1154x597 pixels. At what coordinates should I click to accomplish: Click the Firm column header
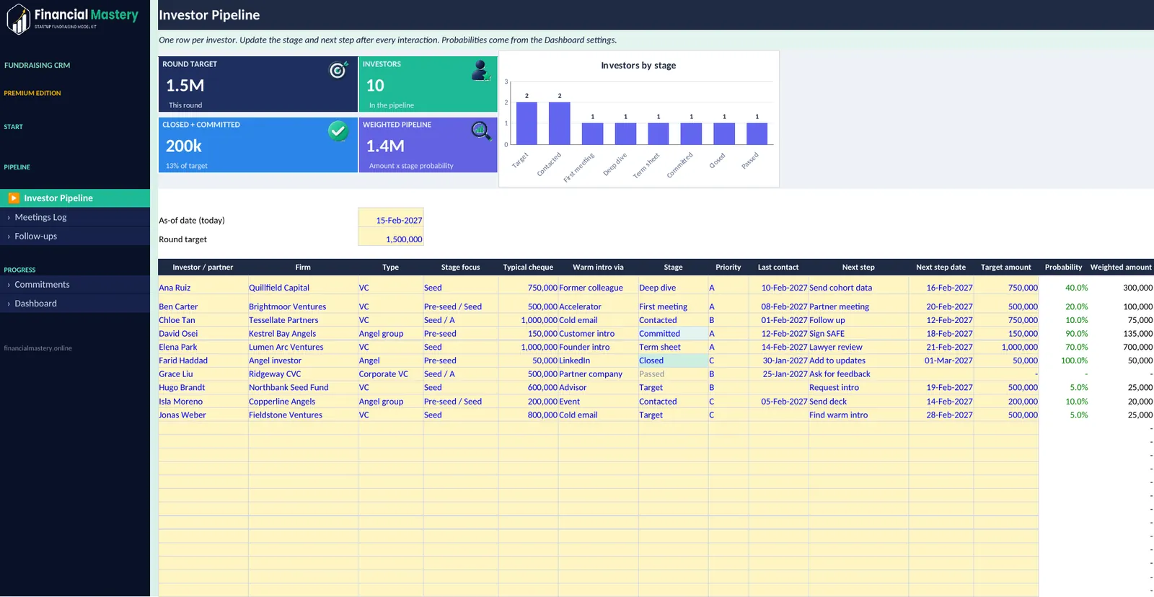pyautogui.click(x=303, y=267)
